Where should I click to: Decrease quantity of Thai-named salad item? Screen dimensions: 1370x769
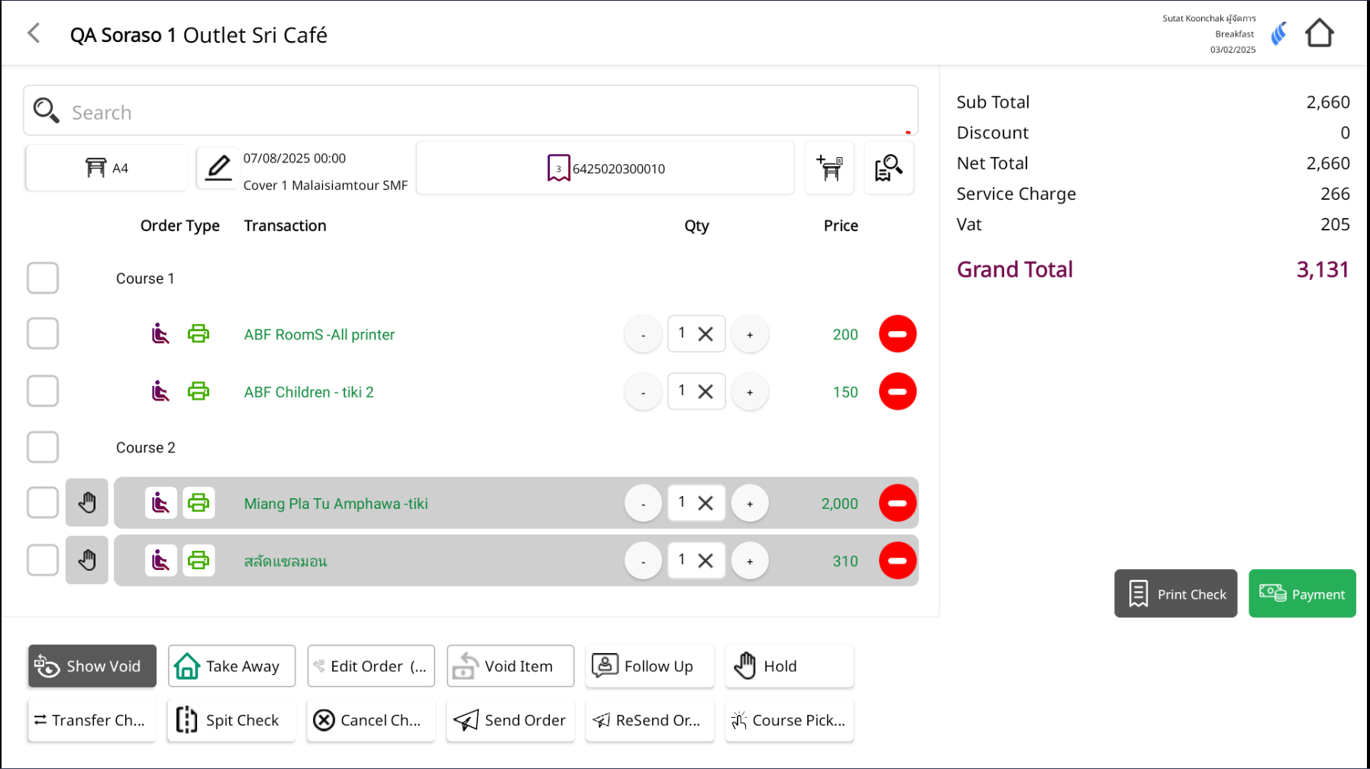[x=643, y=561]
